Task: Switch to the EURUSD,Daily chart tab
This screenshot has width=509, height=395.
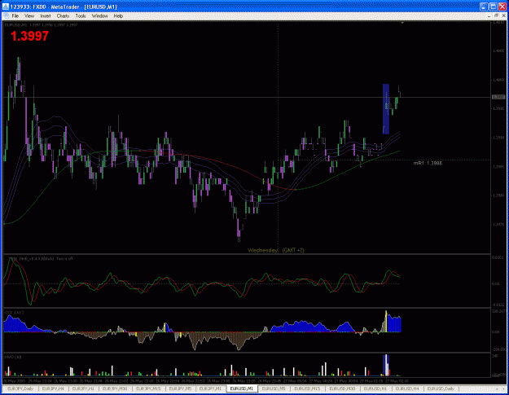Action: (441, 388)
